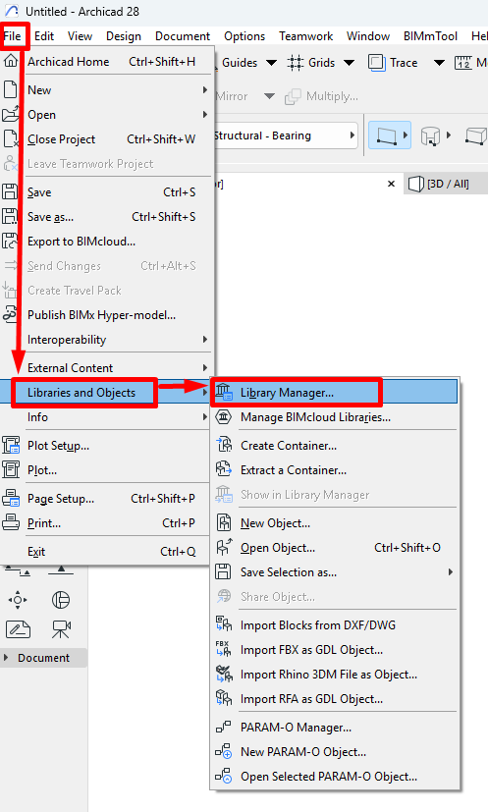Image resolution: width=488 pixels, height=812 pixels.
Task: Choose Save as... entry
Action: [x=107, y=216]
